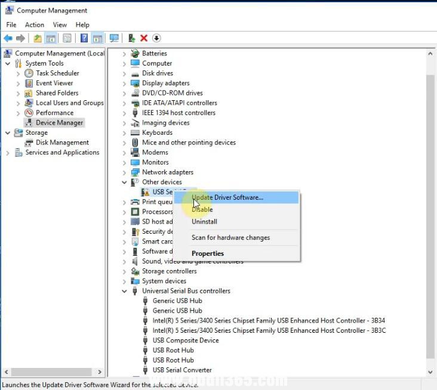Choose Uninstall in the context menu
Image resolution: width=437 pixels, height=390 pixels.
(236, 222)
